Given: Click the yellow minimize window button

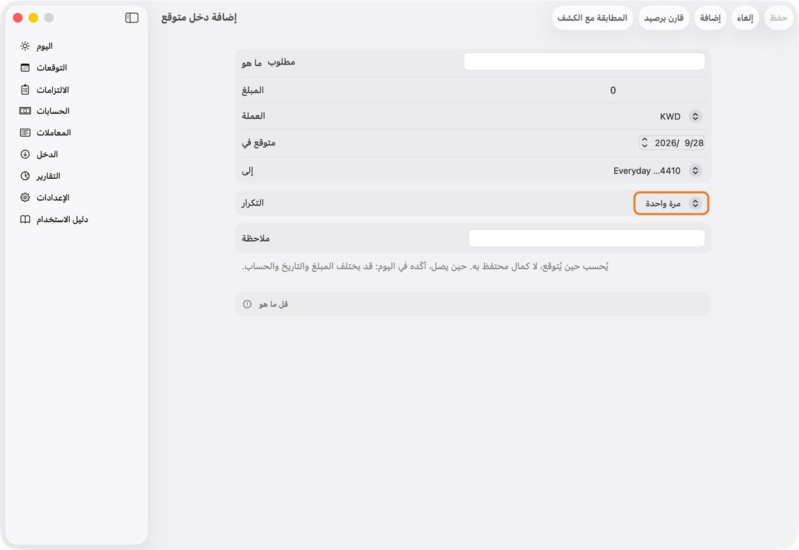Looking at the screenshot, I should click(x=33, y=18).
